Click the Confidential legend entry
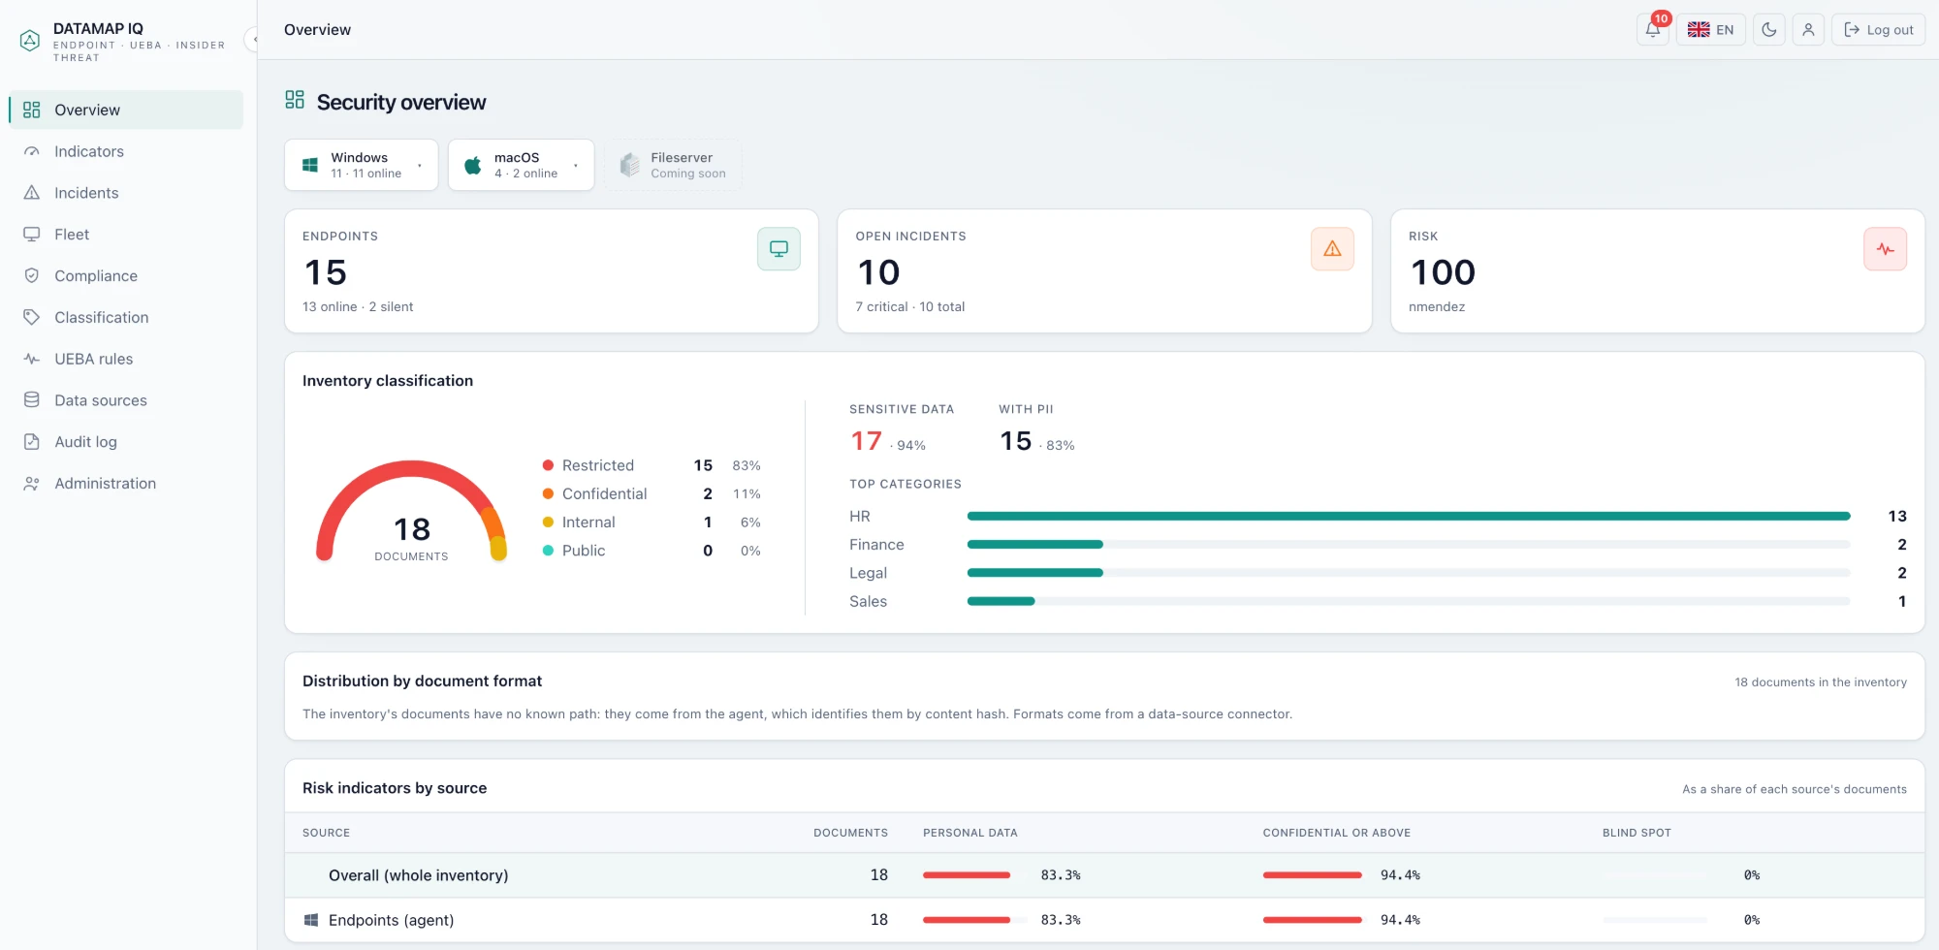 (652, 493)
